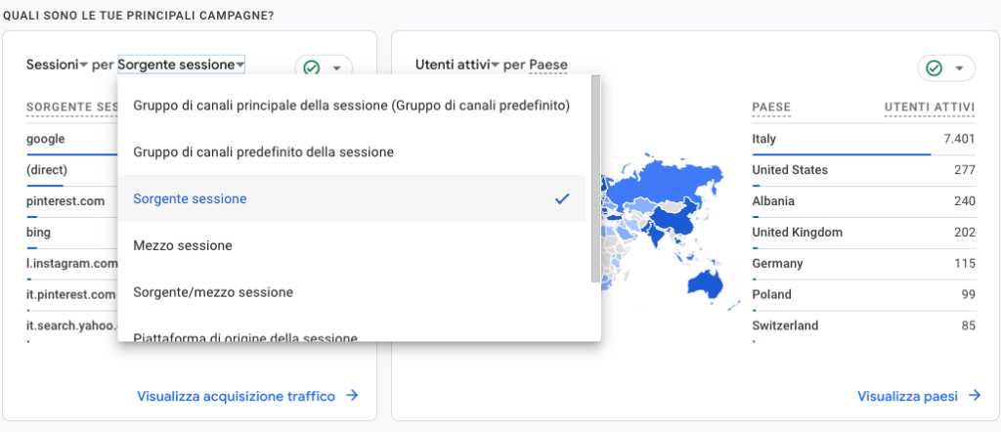Click the United Kingdom country row
The width and height of the screenshot is (1001, 432).
point(864,233)
